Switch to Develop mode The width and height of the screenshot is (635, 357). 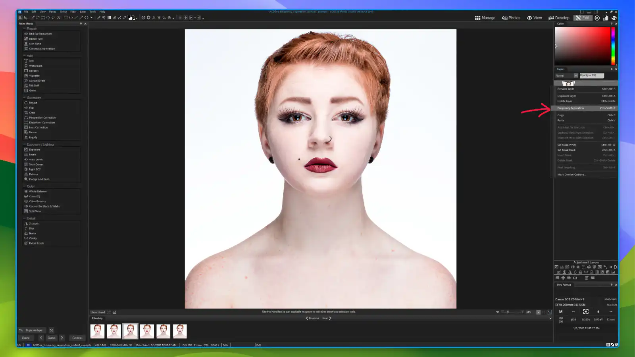tap(560, 17)
